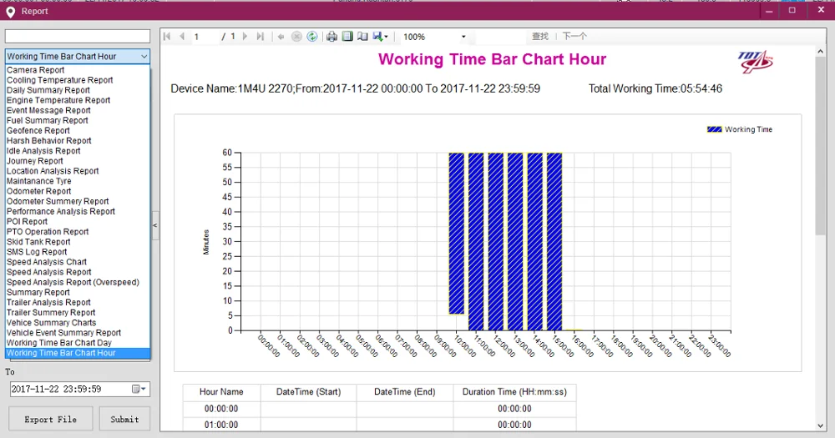835x438 pixels.
Task: Click the Export File button
Action: (50, 419)
